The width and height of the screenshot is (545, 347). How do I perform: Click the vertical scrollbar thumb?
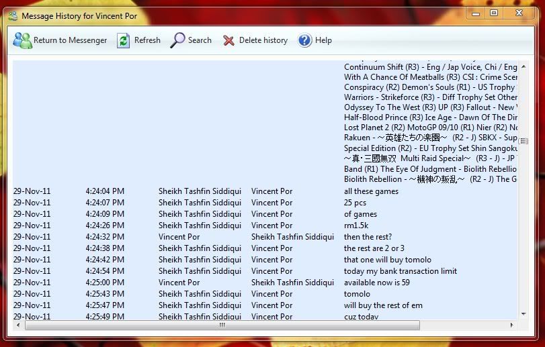(x=523, y=141)
